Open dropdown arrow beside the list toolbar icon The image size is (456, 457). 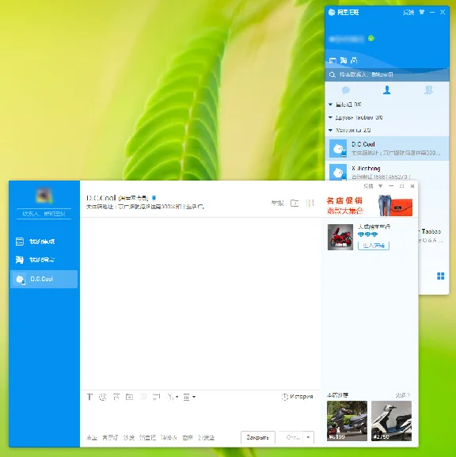194,397
